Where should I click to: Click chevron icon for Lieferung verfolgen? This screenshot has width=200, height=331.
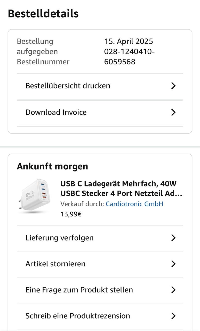tap(173, 238)
